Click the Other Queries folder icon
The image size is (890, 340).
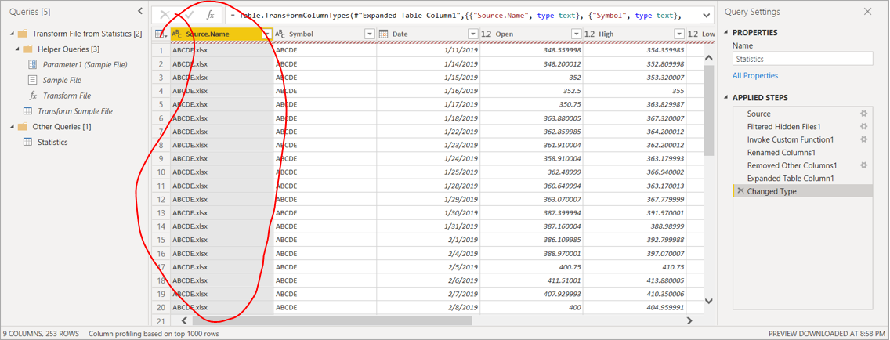pos(23,127)
